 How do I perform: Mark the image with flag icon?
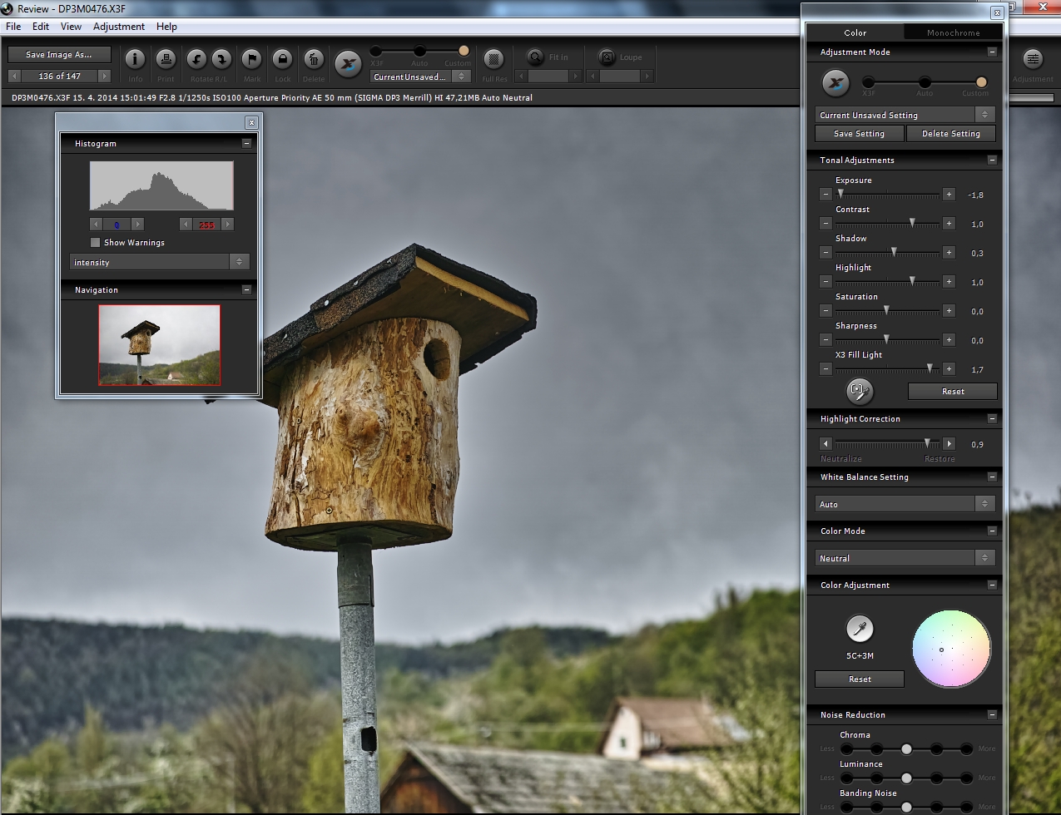[251, 60]
